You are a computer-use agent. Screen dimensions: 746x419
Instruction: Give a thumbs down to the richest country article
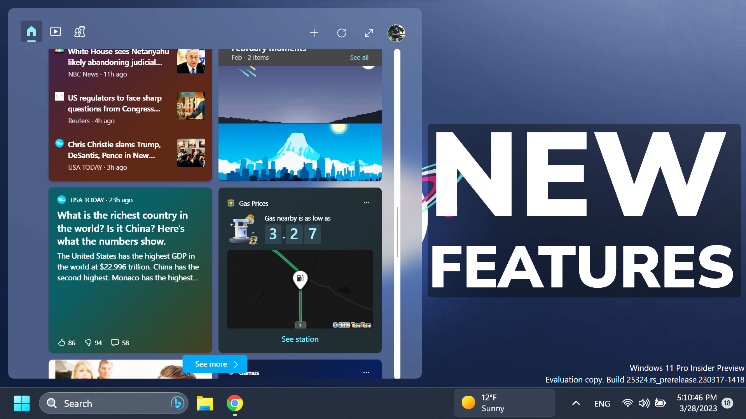click(89, 343)
